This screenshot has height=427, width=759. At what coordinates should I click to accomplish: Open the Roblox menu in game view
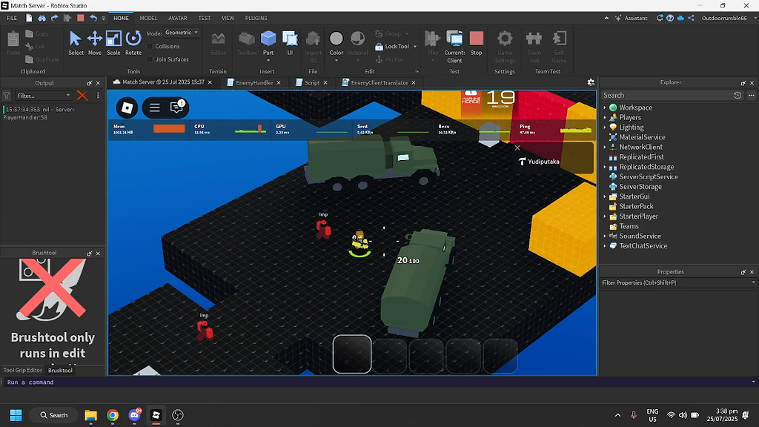(x=127, y=107)
